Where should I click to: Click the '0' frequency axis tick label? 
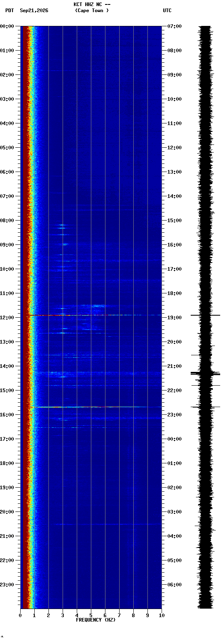click(20, 616)
